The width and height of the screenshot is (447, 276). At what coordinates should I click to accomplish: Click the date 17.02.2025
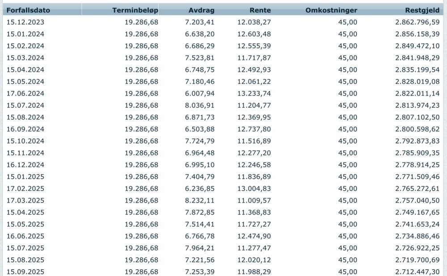(x=26, y=188)
